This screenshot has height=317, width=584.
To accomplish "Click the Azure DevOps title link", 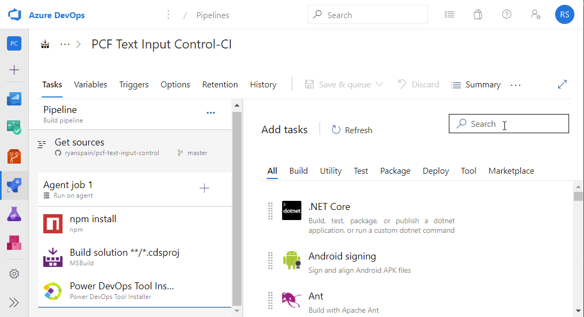I will click(57, 15).
